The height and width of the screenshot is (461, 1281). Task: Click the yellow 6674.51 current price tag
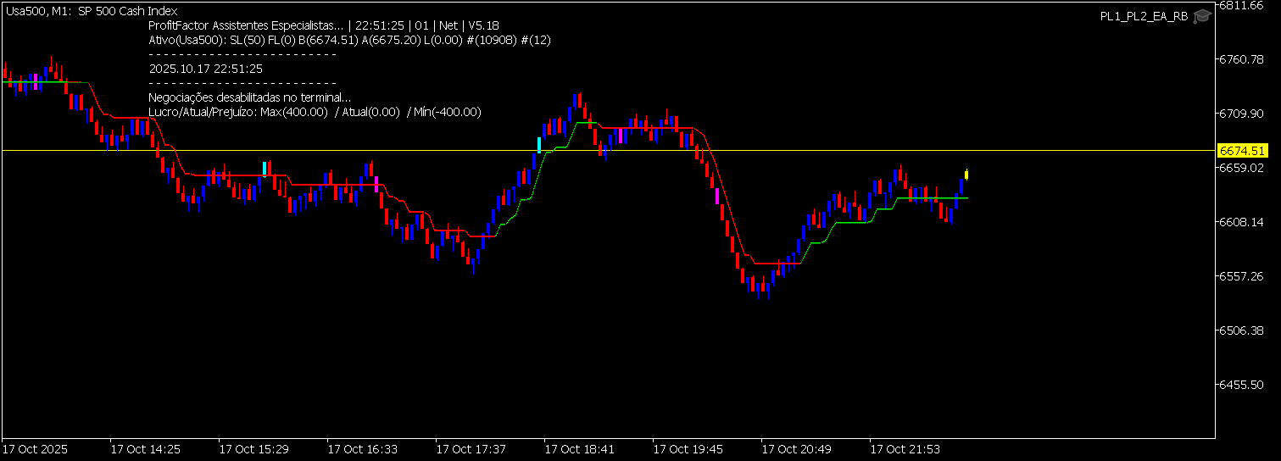tap(1241, 151)
